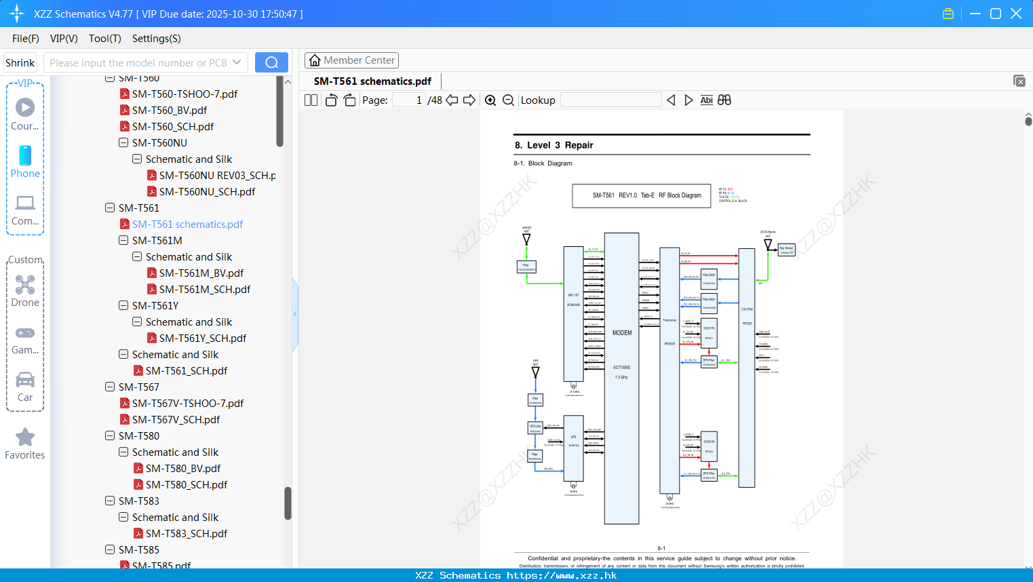Click the Member Center button
This screenshot has width=1033, height=582.
point(351,60)
